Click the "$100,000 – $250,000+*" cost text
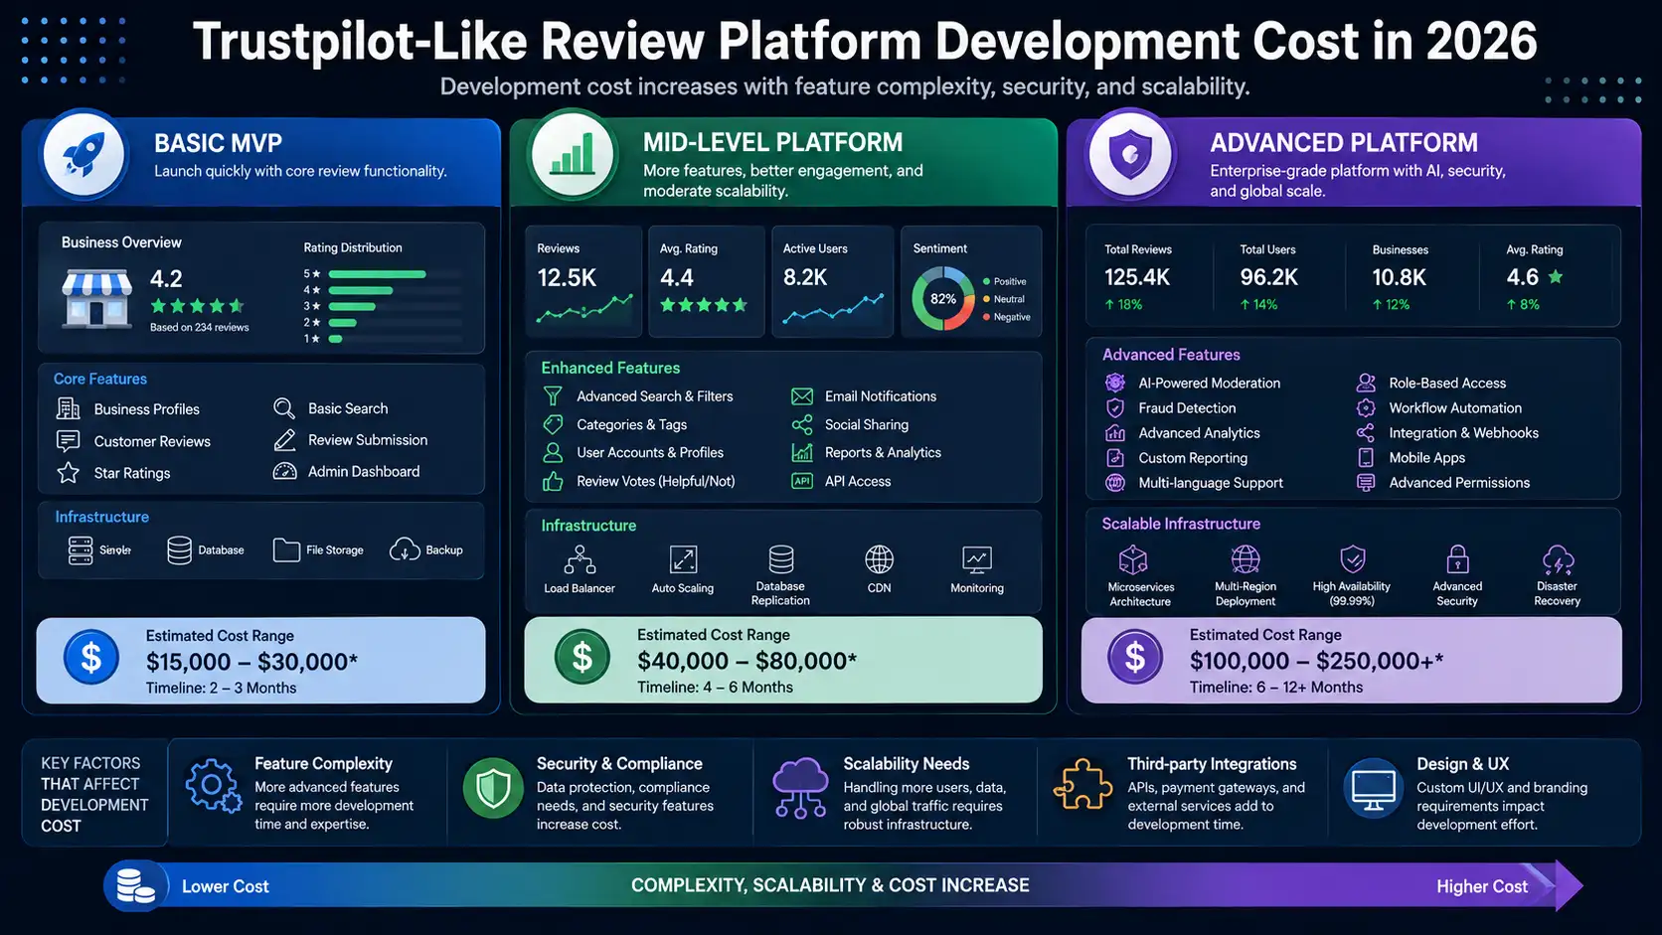Viewport: 1662px width, 935px height. pyautogui.click(x=1316, y=661)
